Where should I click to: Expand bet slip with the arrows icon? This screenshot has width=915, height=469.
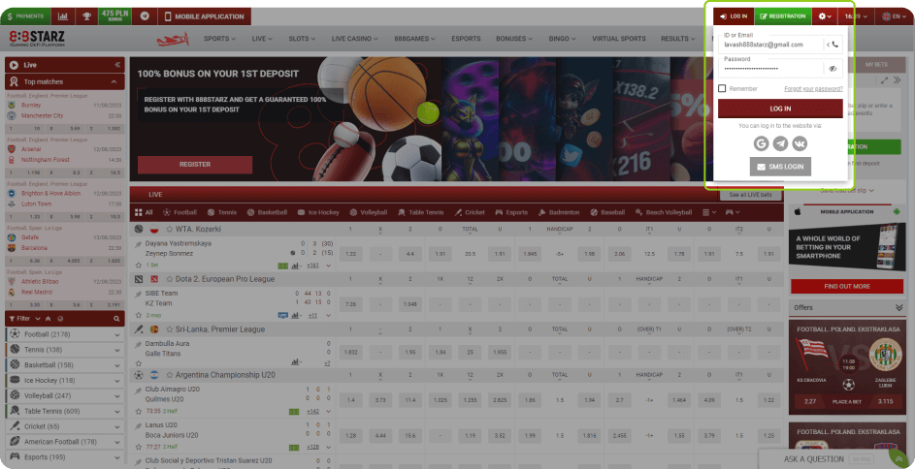tap(884, 80)
